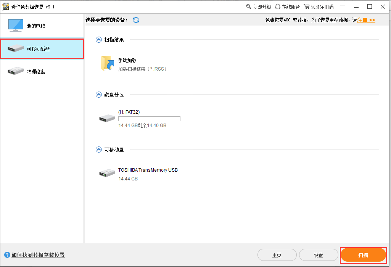Click the 设置 button
Image resolution: width=391 pixels, height=267 pixels.
319,255
